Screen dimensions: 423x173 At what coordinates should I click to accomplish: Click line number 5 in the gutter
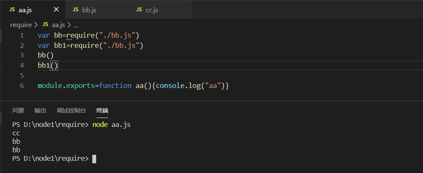pos(22,75)
